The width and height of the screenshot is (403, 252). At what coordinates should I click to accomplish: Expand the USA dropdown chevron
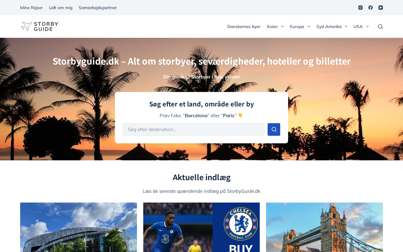coord(367,26)
